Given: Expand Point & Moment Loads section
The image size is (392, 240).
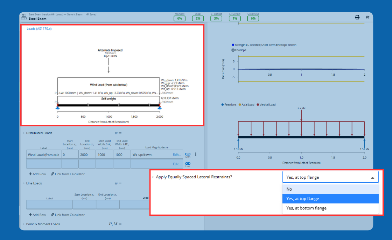Looking at the screenshot, I should pyautogui.click(x=24, y=224).
